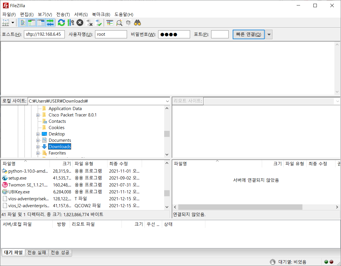Expand Cisco Packet Tracer 8.0.1 folder
Image resolution: width=341 pixels, height=266 pixels.
(38, 115)
